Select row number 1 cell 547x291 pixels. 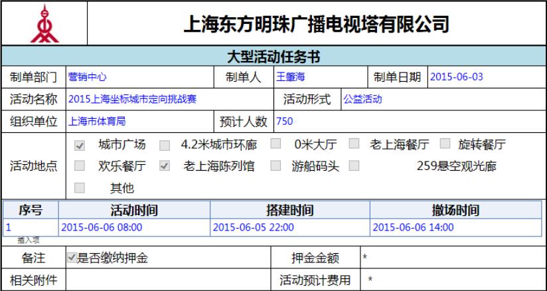[x=31, y=228]
